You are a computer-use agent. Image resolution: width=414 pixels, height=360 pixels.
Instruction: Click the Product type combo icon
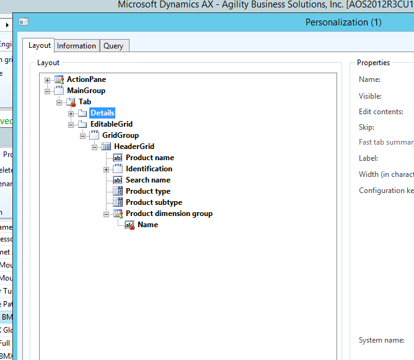118,191
